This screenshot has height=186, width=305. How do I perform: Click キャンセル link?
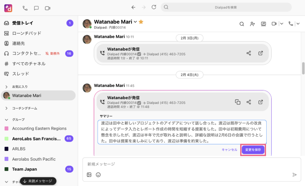coord(229,150)
